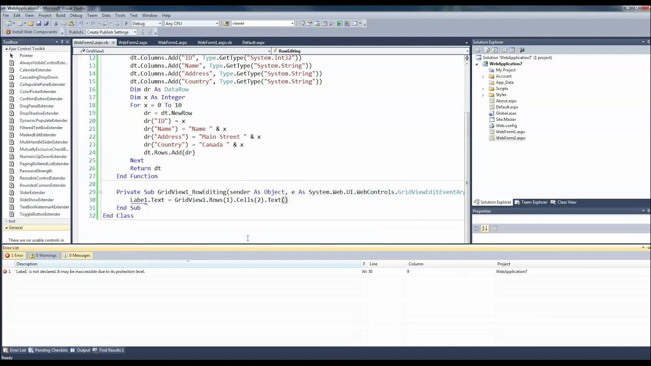
Task: Open the Output tab at bottom
Action: pos(81,350)
